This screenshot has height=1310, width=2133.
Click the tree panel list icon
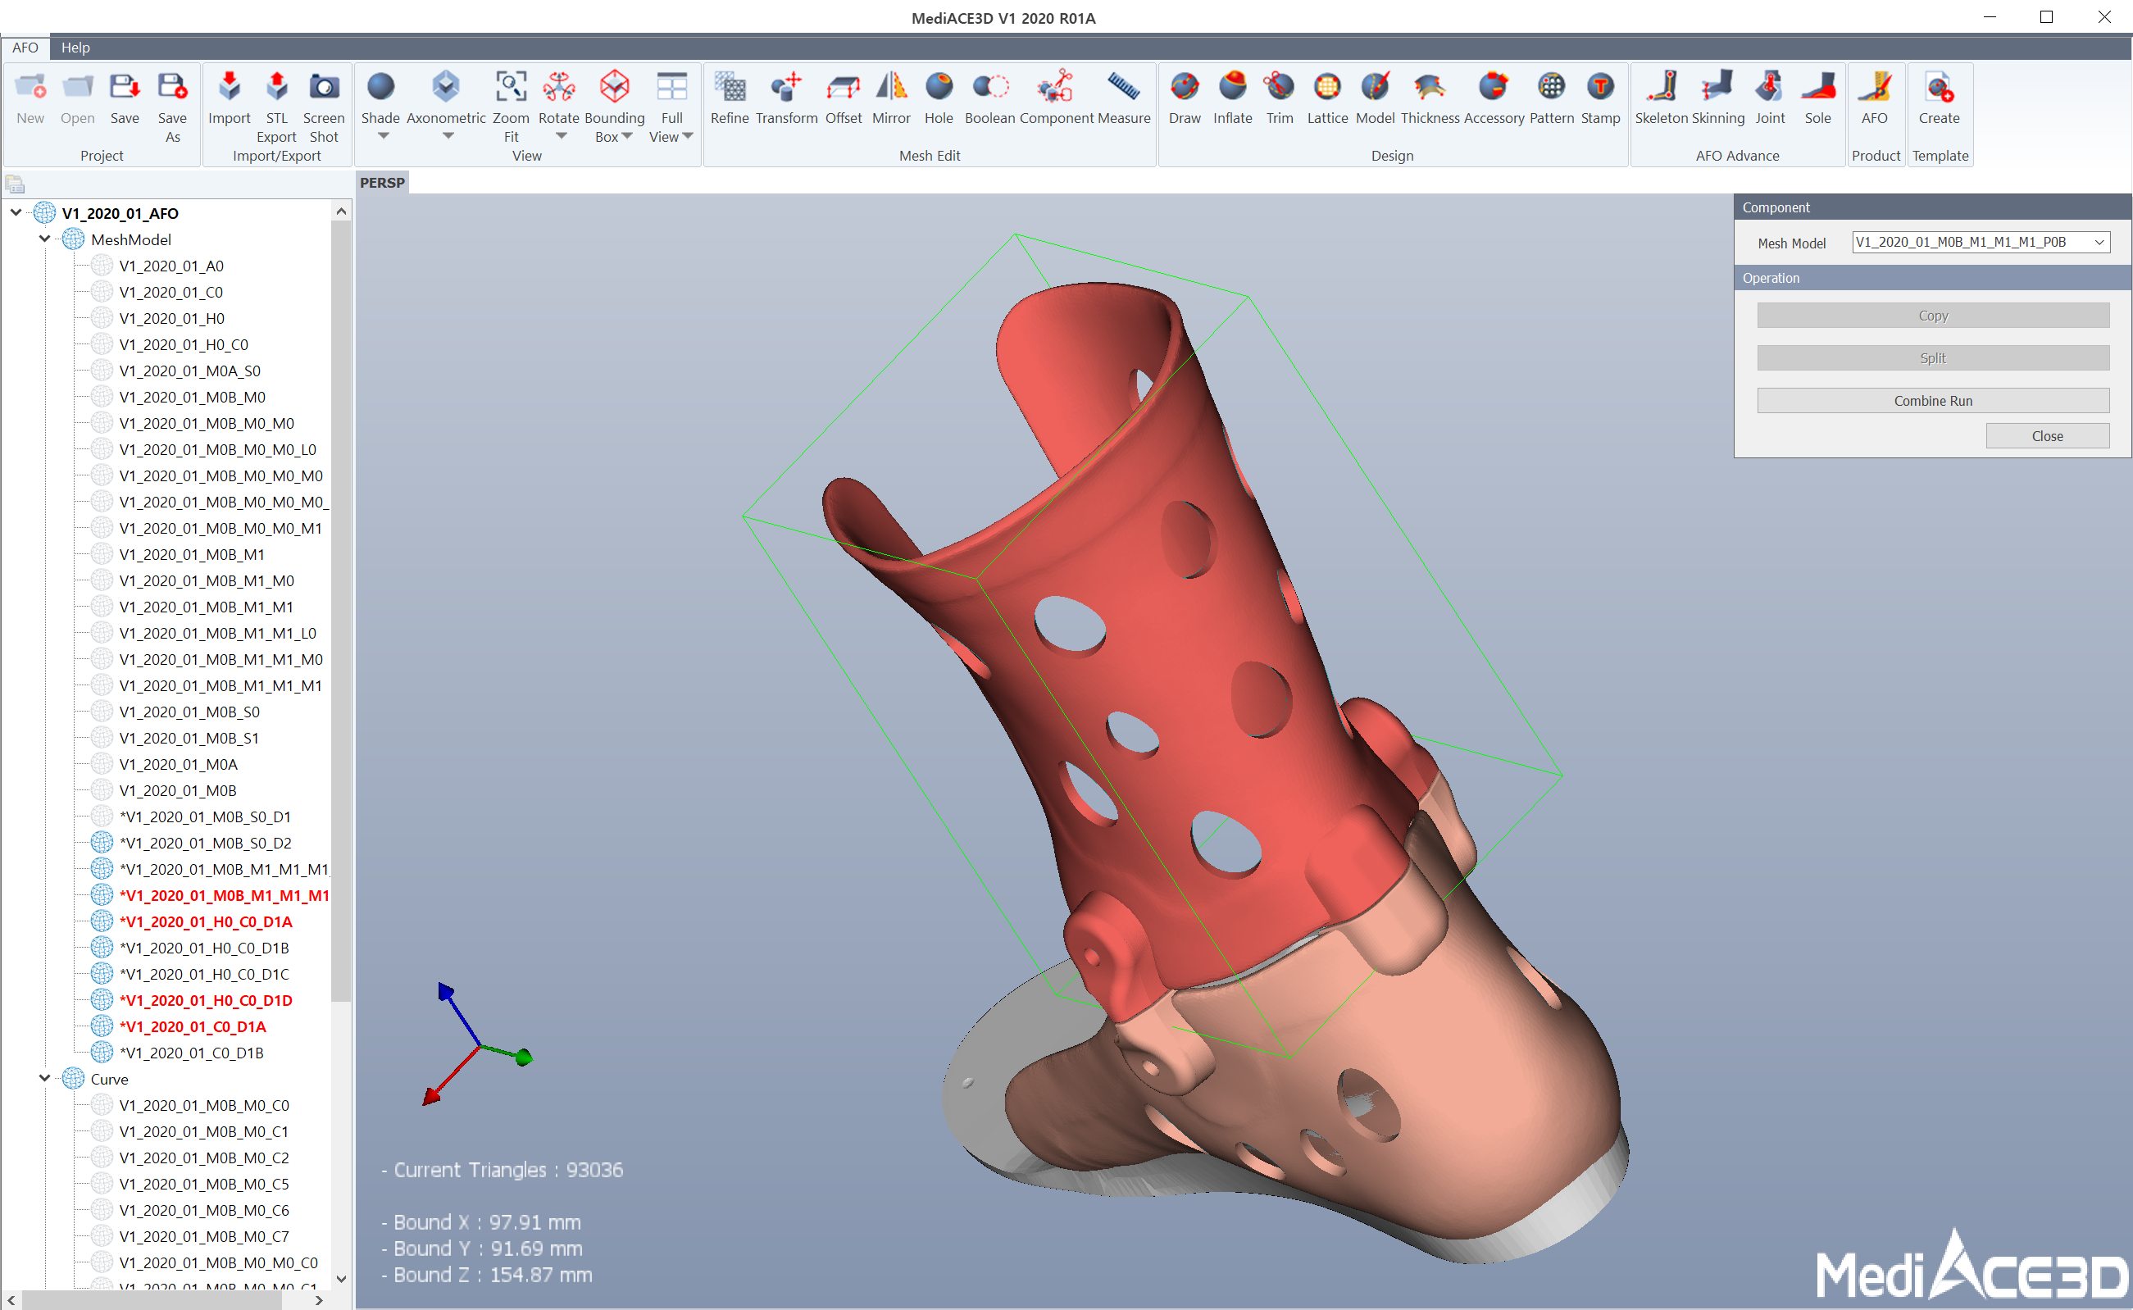click(15, 184)
